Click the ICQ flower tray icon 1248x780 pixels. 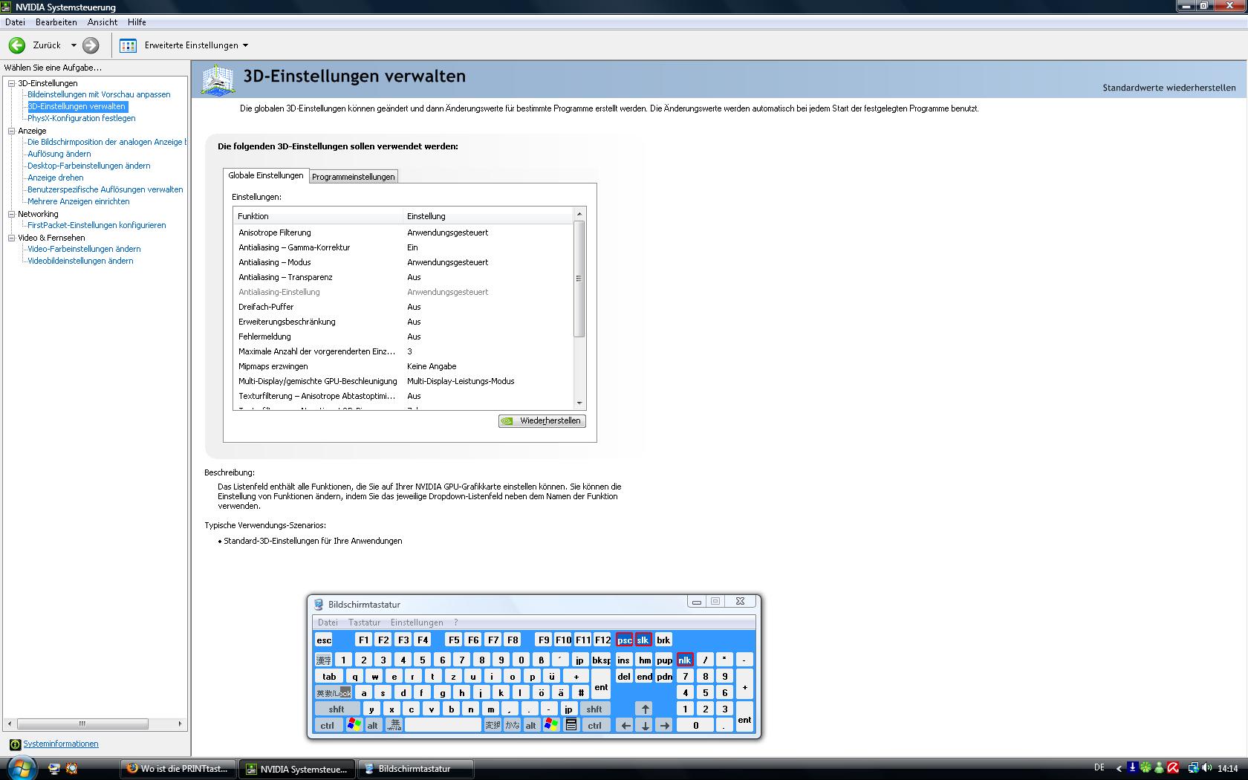[1146, 768]
